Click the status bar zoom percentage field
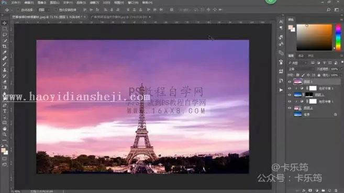 click(15, 191)
